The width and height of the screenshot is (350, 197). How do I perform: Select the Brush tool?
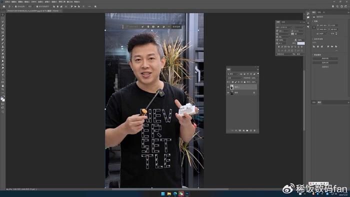click(2, 43)
